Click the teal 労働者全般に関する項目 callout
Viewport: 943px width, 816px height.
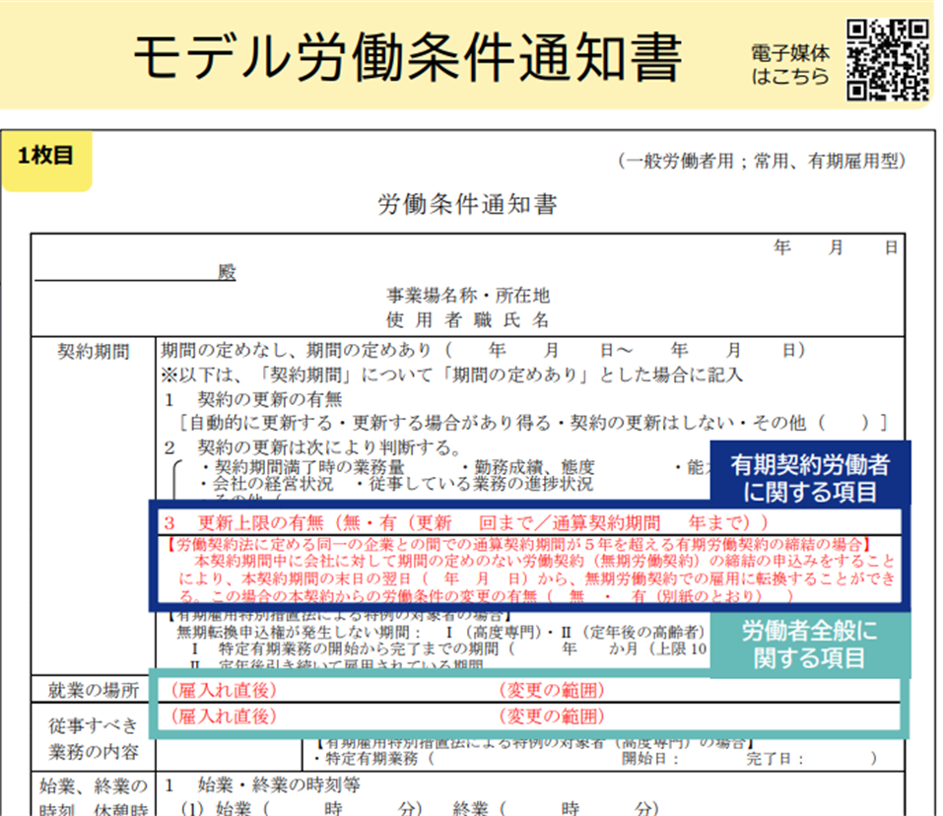809,645
